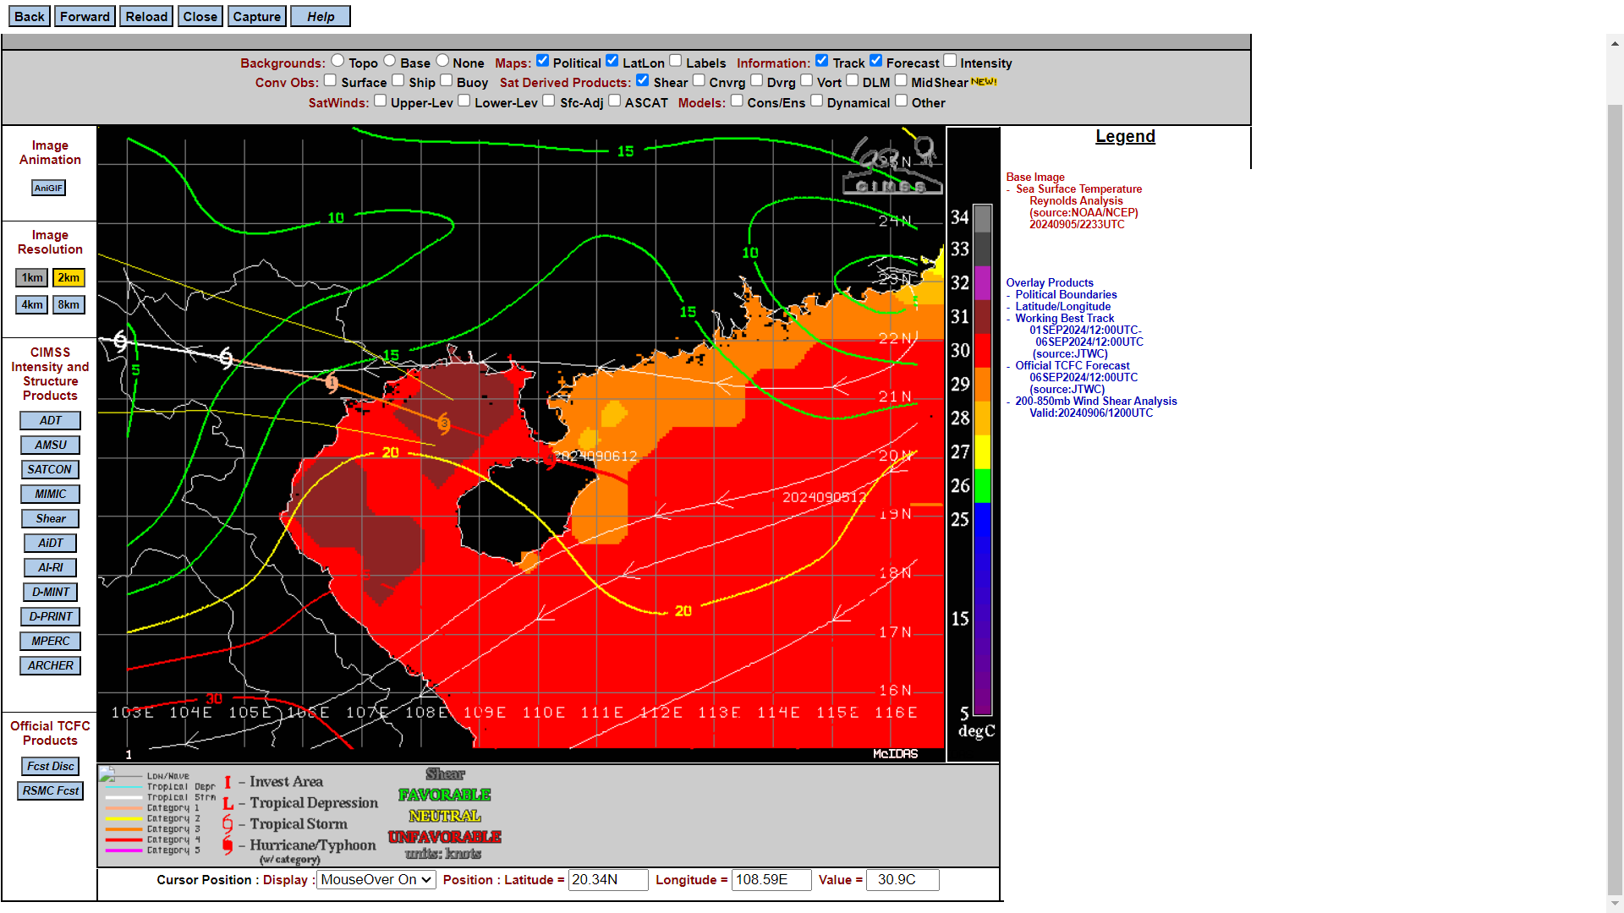Open the Help button

point(321,16)
